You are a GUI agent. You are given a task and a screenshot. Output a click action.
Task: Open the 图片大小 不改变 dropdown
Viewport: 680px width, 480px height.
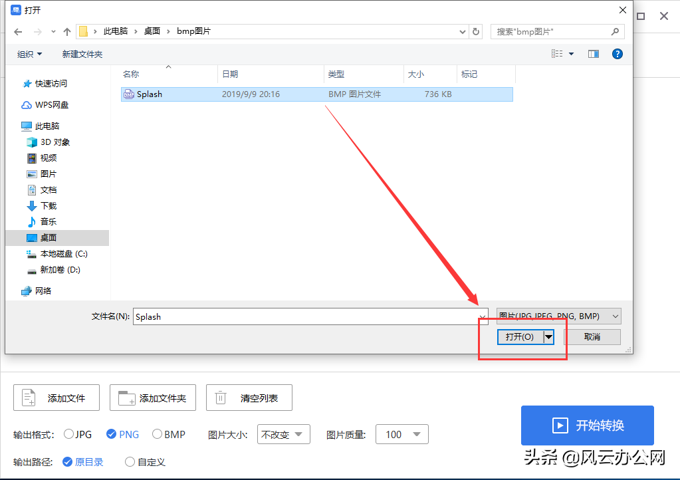click(x=284, y=435)
